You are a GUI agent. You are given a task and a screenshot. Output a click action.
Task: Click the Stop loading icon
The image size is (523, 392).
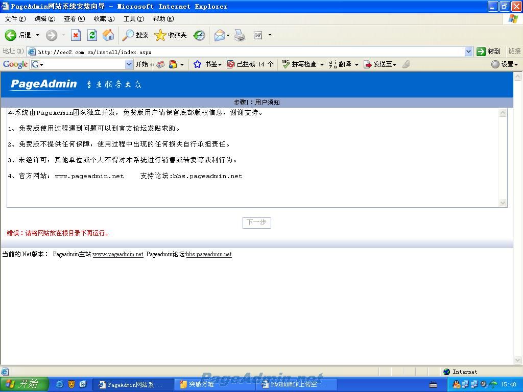tap(76, 35)
